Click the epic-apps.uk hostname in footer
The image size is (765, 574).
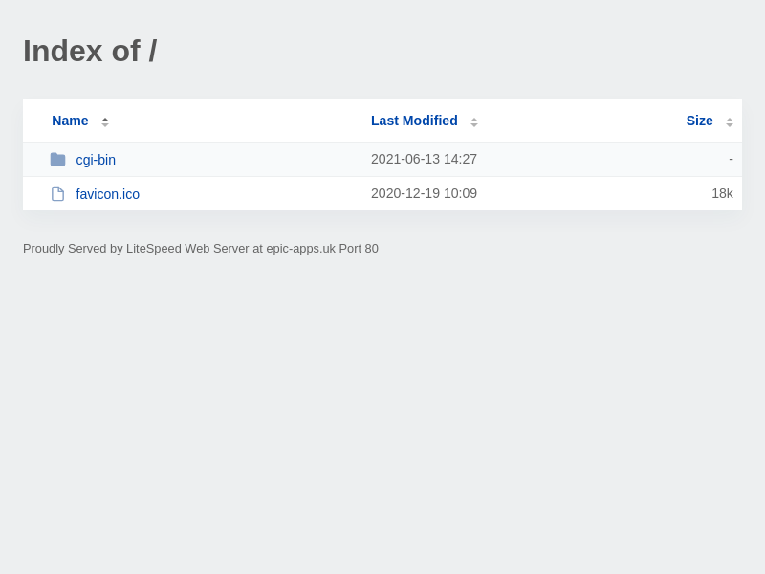(x=300, y=249)
